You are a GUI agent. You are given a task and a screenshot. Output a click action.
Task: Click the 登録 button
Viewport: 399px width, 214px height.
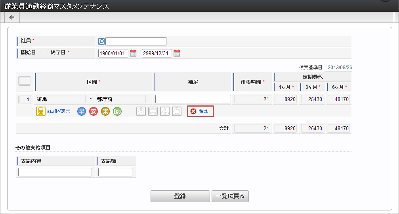coord(180,196)
